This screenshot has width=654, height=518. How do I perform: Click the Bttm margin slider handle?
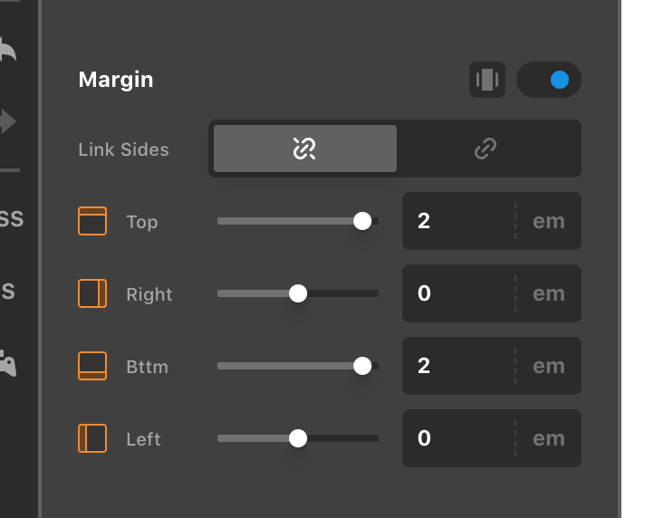(362, 366)
